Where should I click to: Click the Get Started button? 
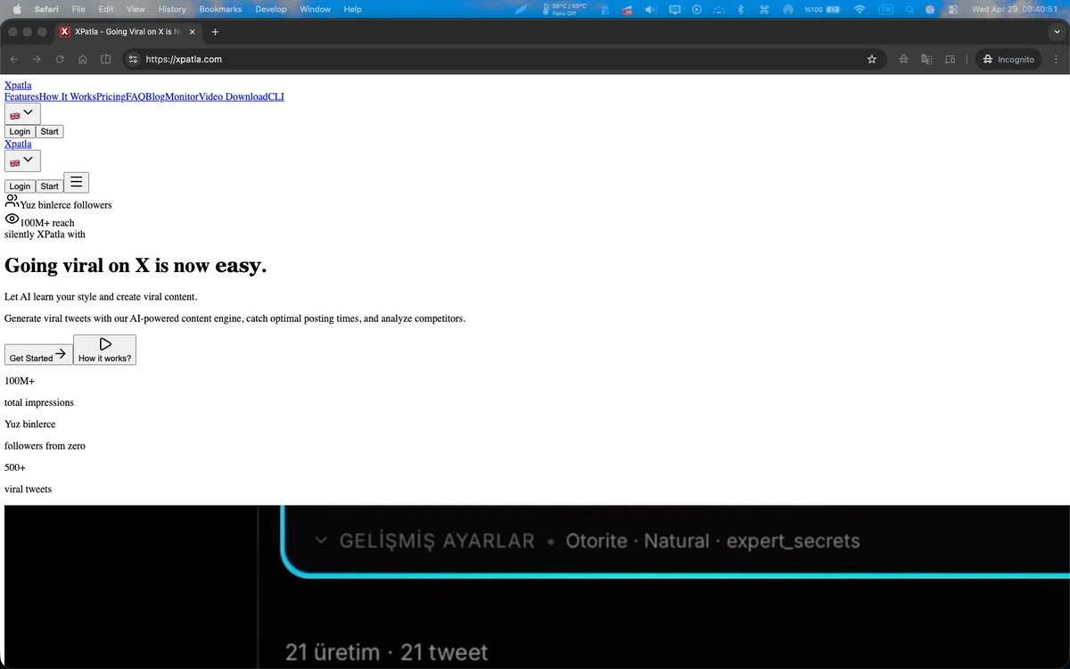pos(38,354)
